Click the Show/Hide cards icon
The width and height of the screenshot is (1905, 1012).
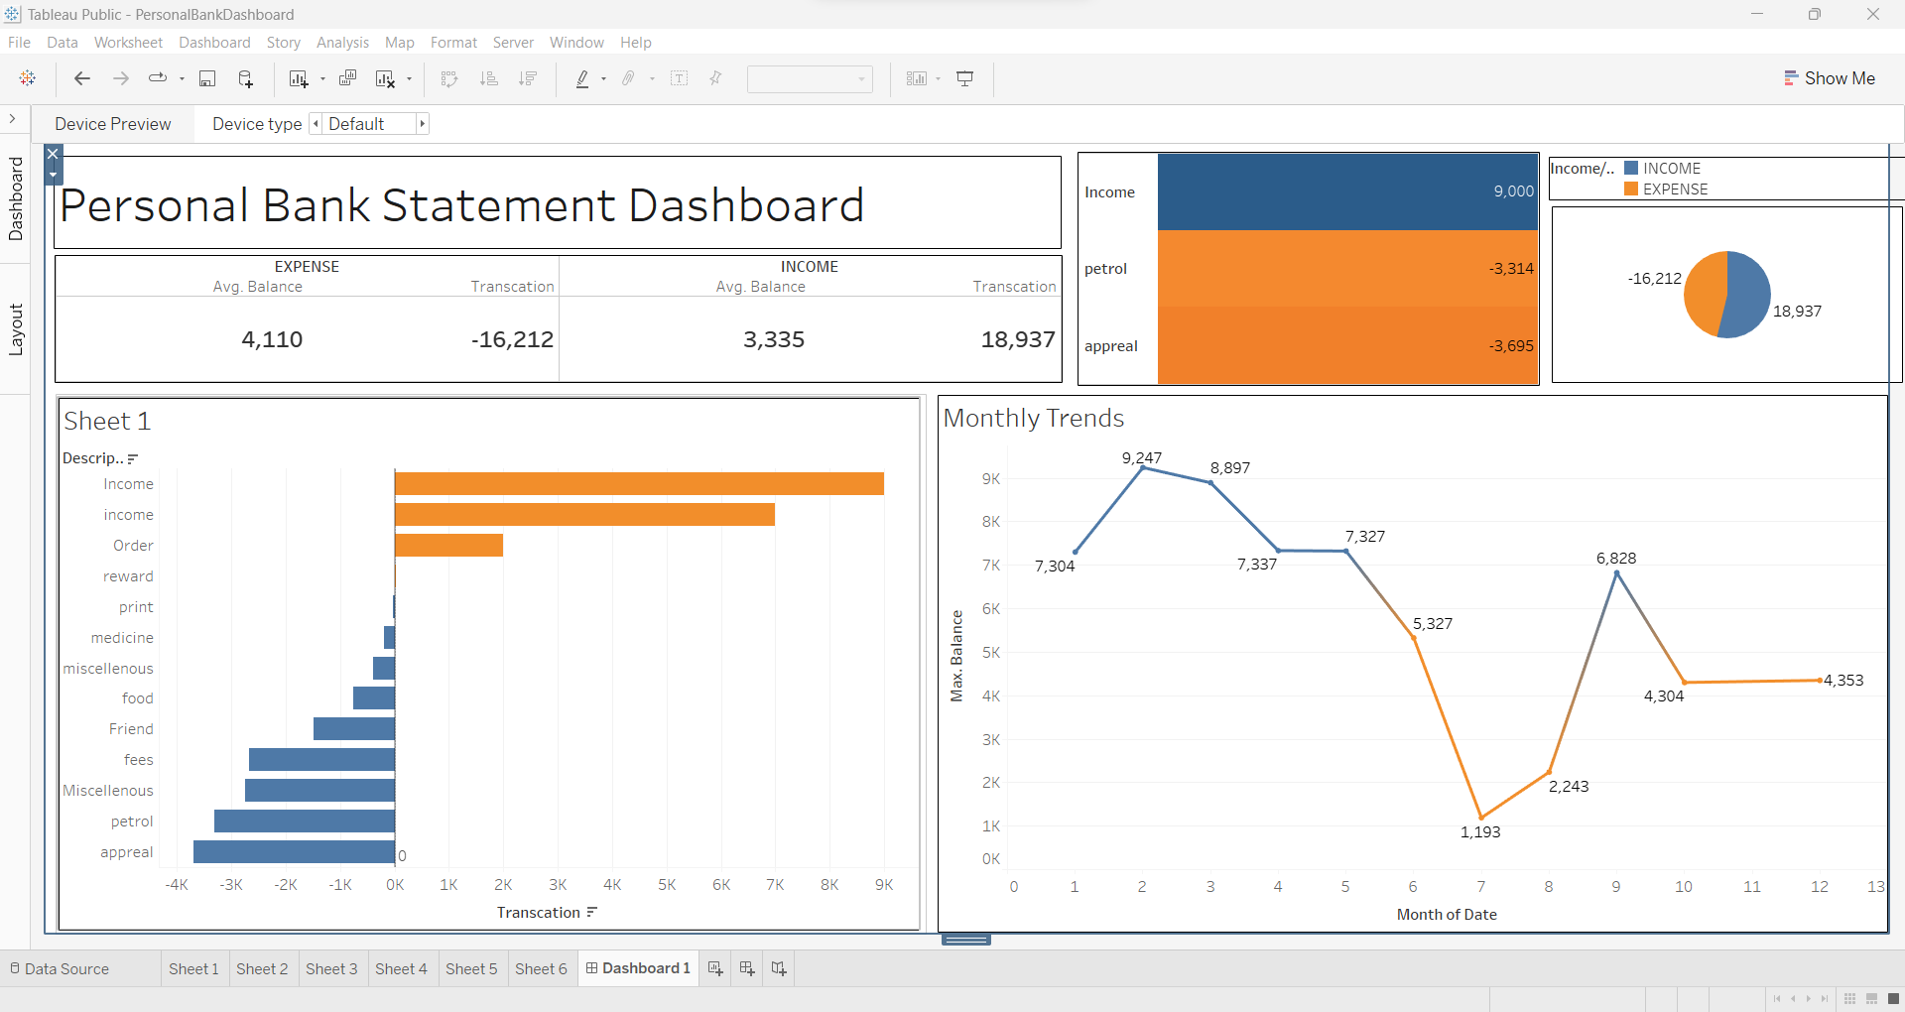[917, 78]
